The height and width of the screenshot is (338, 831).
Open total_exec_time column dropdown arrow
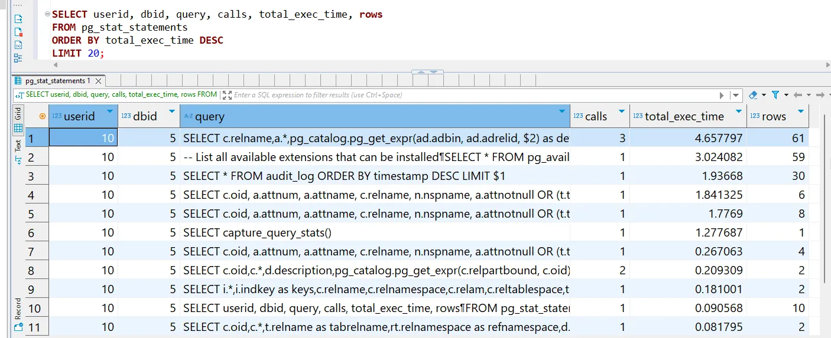[738, 111]
